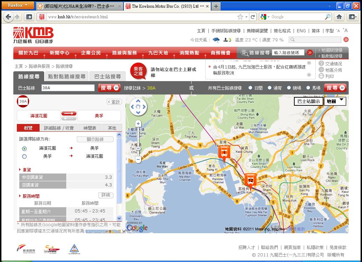
Task: Pan map right arrow
Action: pyautogui.click(x=144, y=107)
